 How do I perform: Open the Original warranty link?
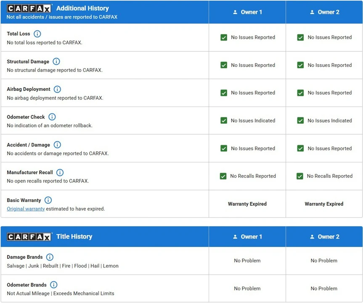click(26, 209)
